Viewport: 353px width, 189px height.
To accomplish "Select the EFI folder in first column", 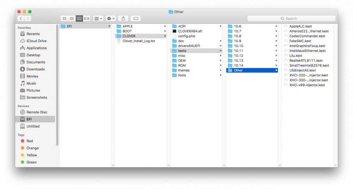I will point(85,26).
